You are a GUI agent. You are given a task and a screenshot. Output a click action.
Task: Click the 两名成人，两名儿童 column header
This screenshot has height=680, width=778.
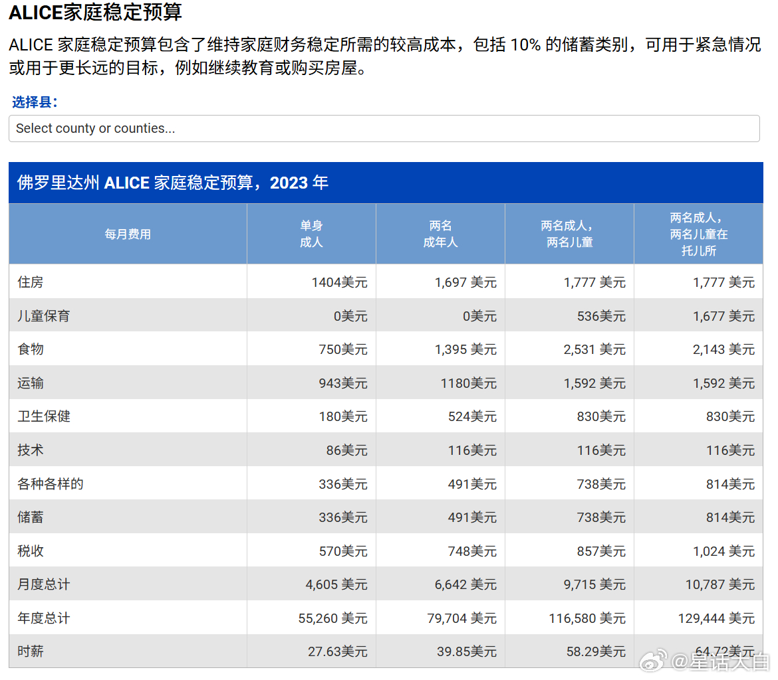(x=569, y=234)
